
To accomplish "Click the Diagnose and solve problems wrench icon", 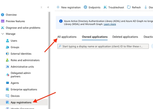I will pos(3,28).
